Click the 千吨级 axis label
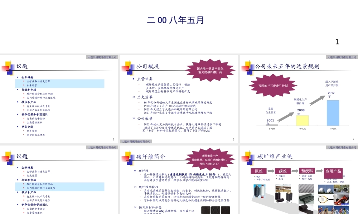 303,129
